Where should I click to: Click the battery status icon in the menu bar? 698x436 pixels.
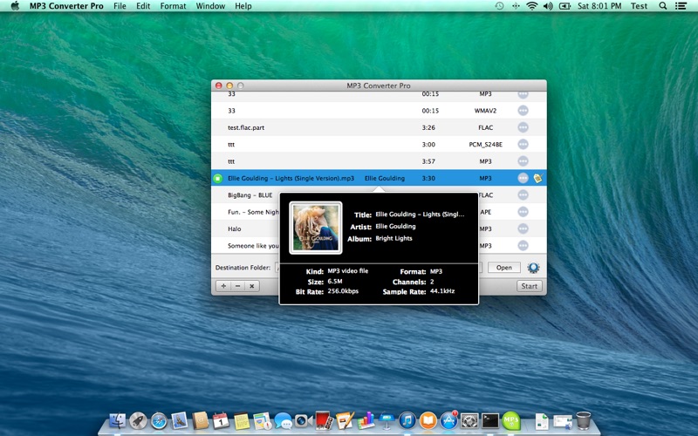pyautogui.click(x=565, y=6)
